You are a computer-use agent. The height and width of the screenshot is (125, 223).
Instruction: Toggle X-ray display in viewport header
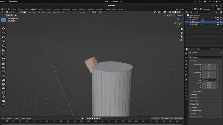(170, 12)
